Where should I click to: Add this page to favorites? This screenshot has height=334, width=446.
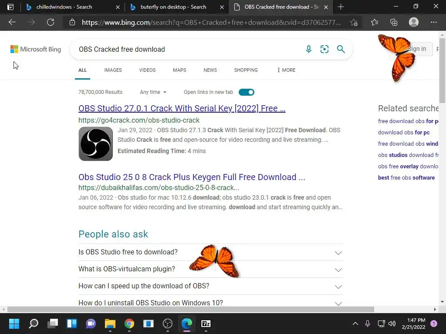(354, 22)
